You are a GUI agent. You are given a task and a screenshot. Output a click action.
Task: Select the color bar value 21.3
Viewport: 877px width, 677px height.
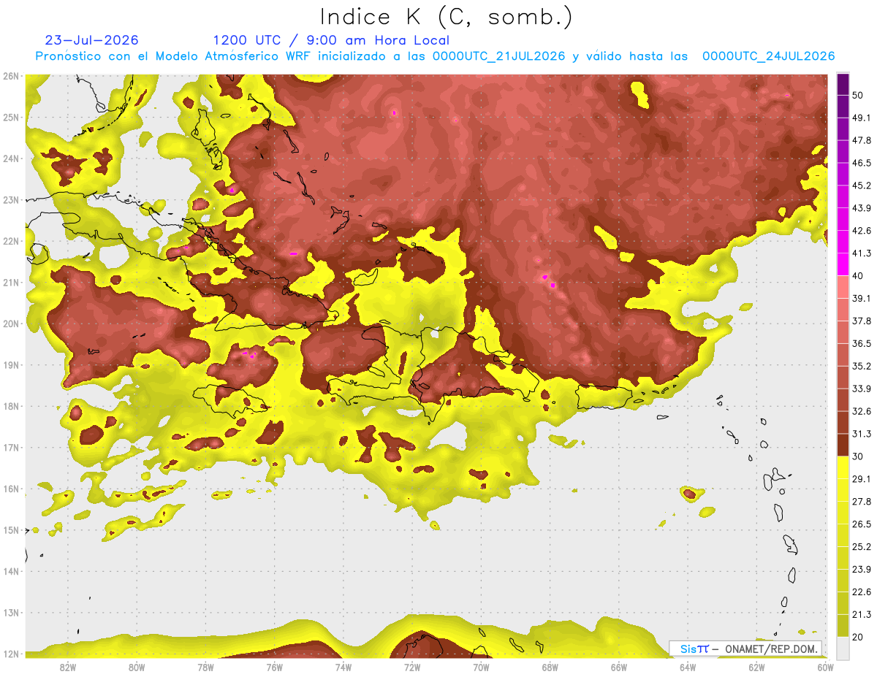coord(861,615)
